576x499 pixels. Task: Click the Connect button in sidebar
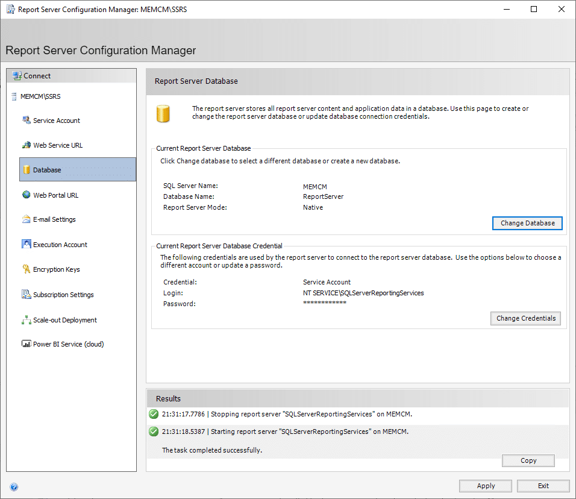click(x=37, y=76)
